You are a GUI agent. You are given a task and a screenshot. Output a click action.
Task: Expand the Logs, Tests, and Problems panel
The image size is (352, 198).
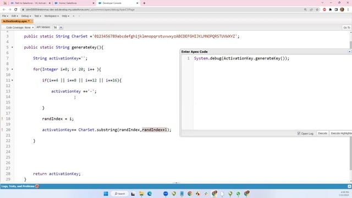[349, 186]
